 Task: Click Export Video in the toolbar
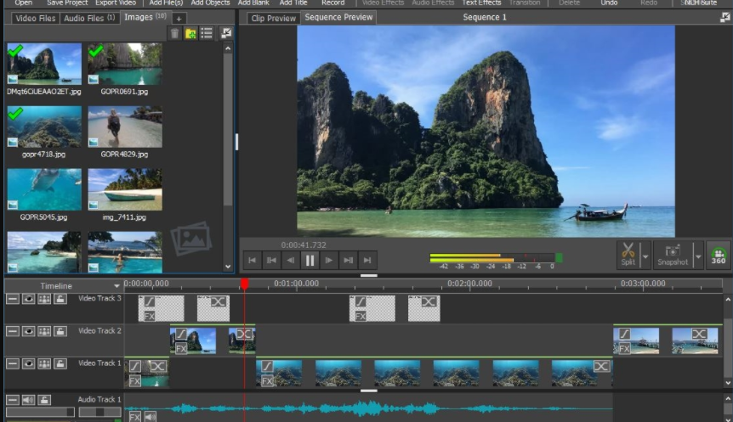tap(116, 3)
